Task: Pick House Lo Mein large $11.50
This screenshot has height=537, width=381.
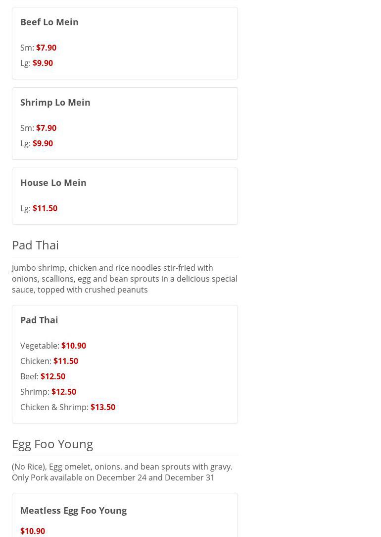Action: 45,208
